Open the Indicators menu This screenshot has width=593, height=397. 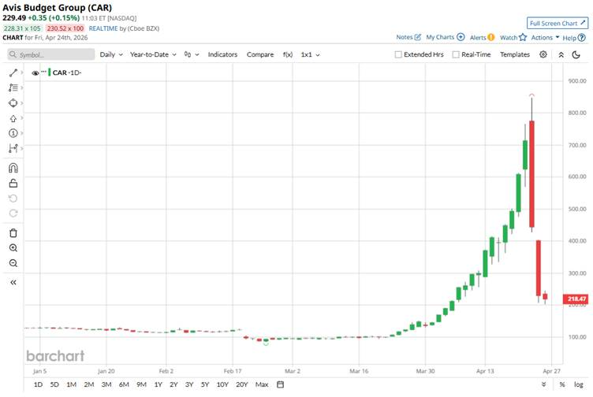tap(222, 54)
